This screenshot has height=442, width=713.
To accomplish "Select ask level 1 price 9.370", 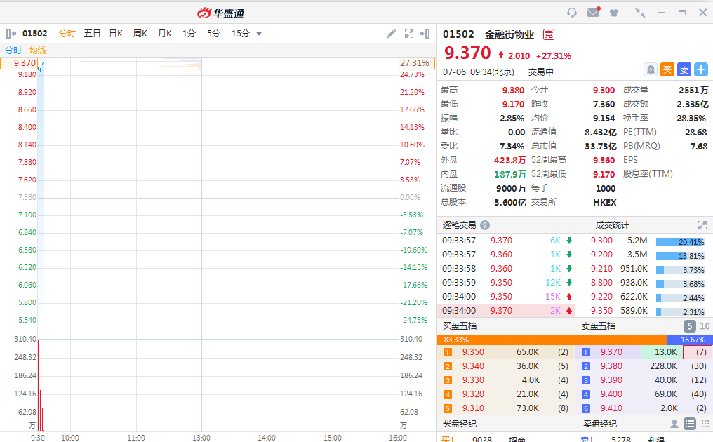I will click(x=611, y=352).
